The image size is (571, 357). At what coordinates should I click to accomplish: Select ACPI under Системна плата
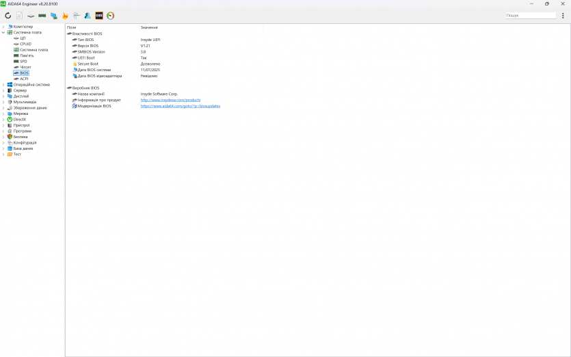point(24,79)
